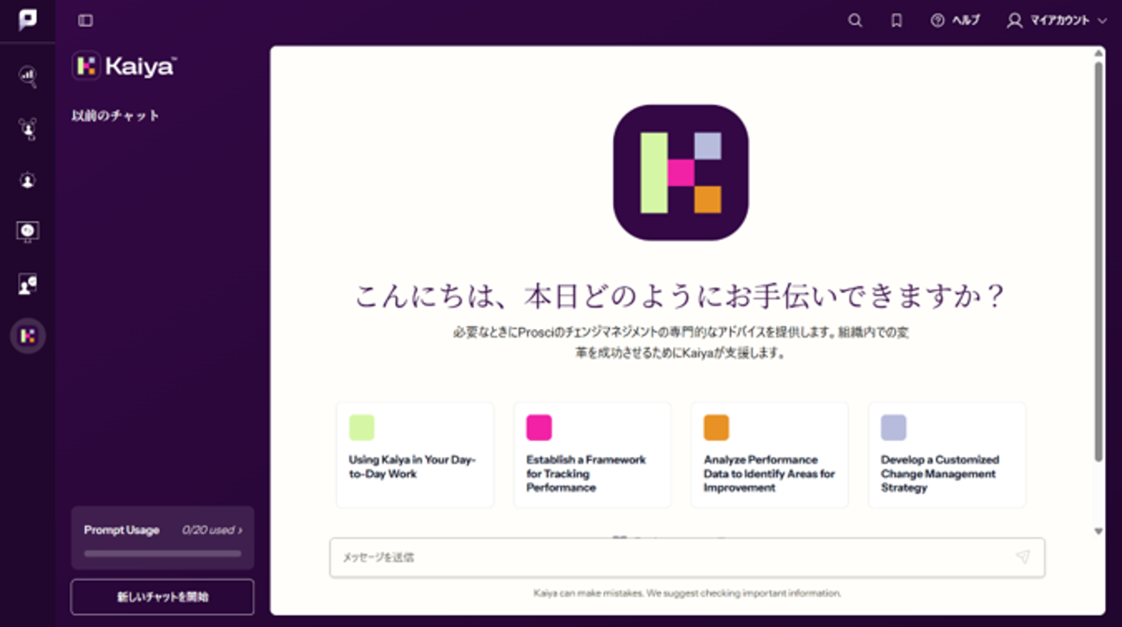This screenshot has width=1122, height=627.
Task: Open the single person circle sidebar icon
Action: tap(28, 180)
